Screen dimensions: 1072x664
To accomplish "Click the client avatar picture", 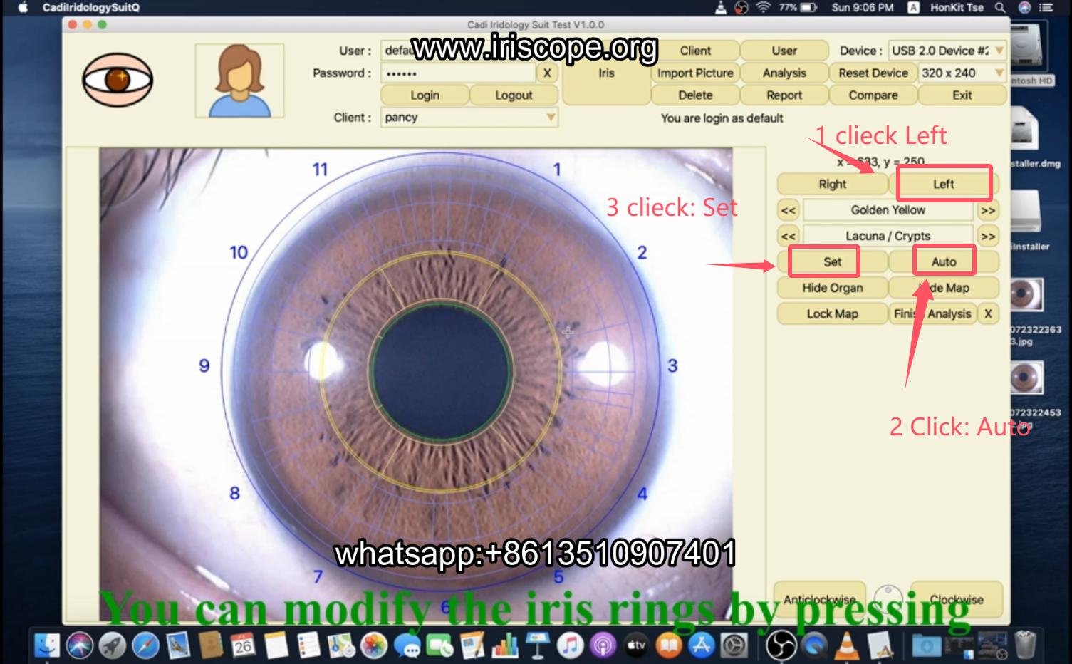I will click(x=239, y=81).
